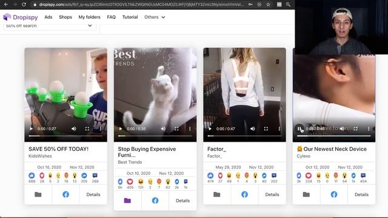The image size is (388, 218).
Task: Click the SAVE 50% OFF TODAY! title
Action: pos(58,149)
